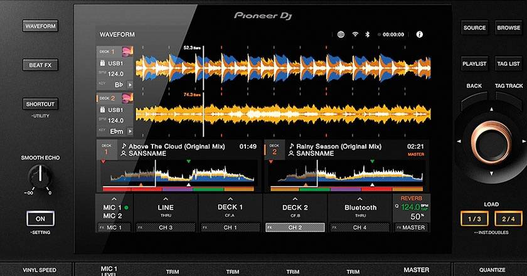Image resolution: width=527 pixels, height=276 pixels.
Task: Select the green cue marker above Deck 2 overview
Action: coord(372,162)
